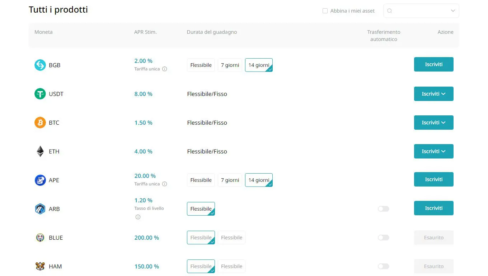This screenshot has width=488, height=276.
Task: Click the 150.00 % APR value for HAM
Action: [146, 266]
